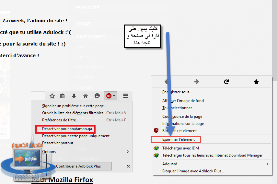
Task: Click the Contribuer à Adblock Plus button
Action: [x=78, y=166]
